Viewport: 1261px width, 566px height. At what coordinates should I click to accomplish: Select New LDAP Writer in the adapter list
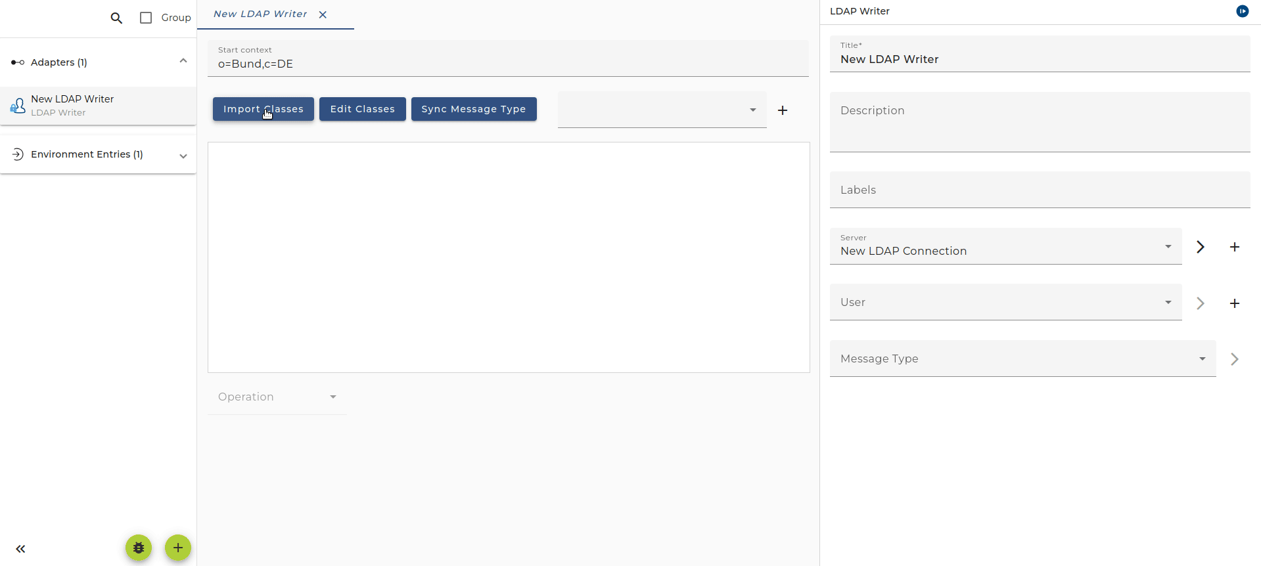pyautogui.click(x=99, y=105)
